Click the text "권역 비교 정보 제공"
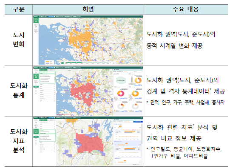Viewport: 230px width, 168px height. click(174, 138)
